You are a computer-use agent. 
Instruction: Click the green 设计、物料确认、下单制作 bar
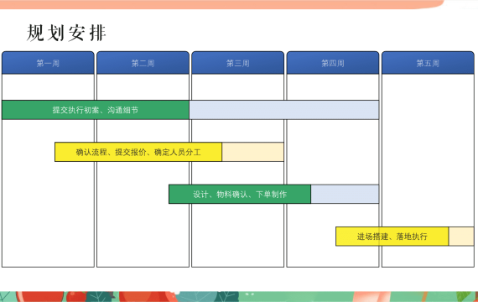[x=240, y=194]
